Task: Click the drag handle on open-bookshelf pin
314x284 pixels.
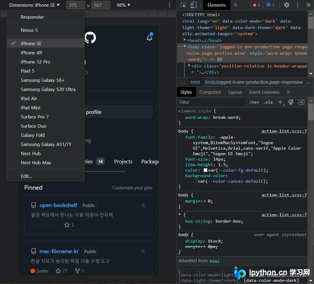Action: coord(143,205)
